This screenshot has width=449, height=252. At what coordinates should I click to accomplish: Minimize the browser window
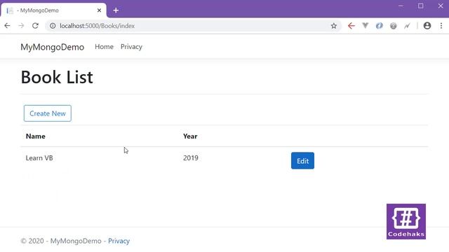click(x=401, y=6)
